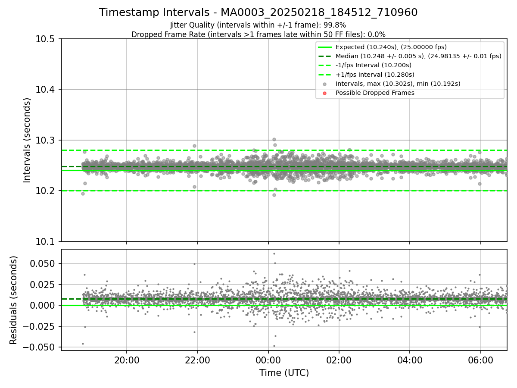Viewport: 517px width, 388px height.
Task: Click the dark green dashed line sample beside "Median"
Action: [x=325, y=56]
